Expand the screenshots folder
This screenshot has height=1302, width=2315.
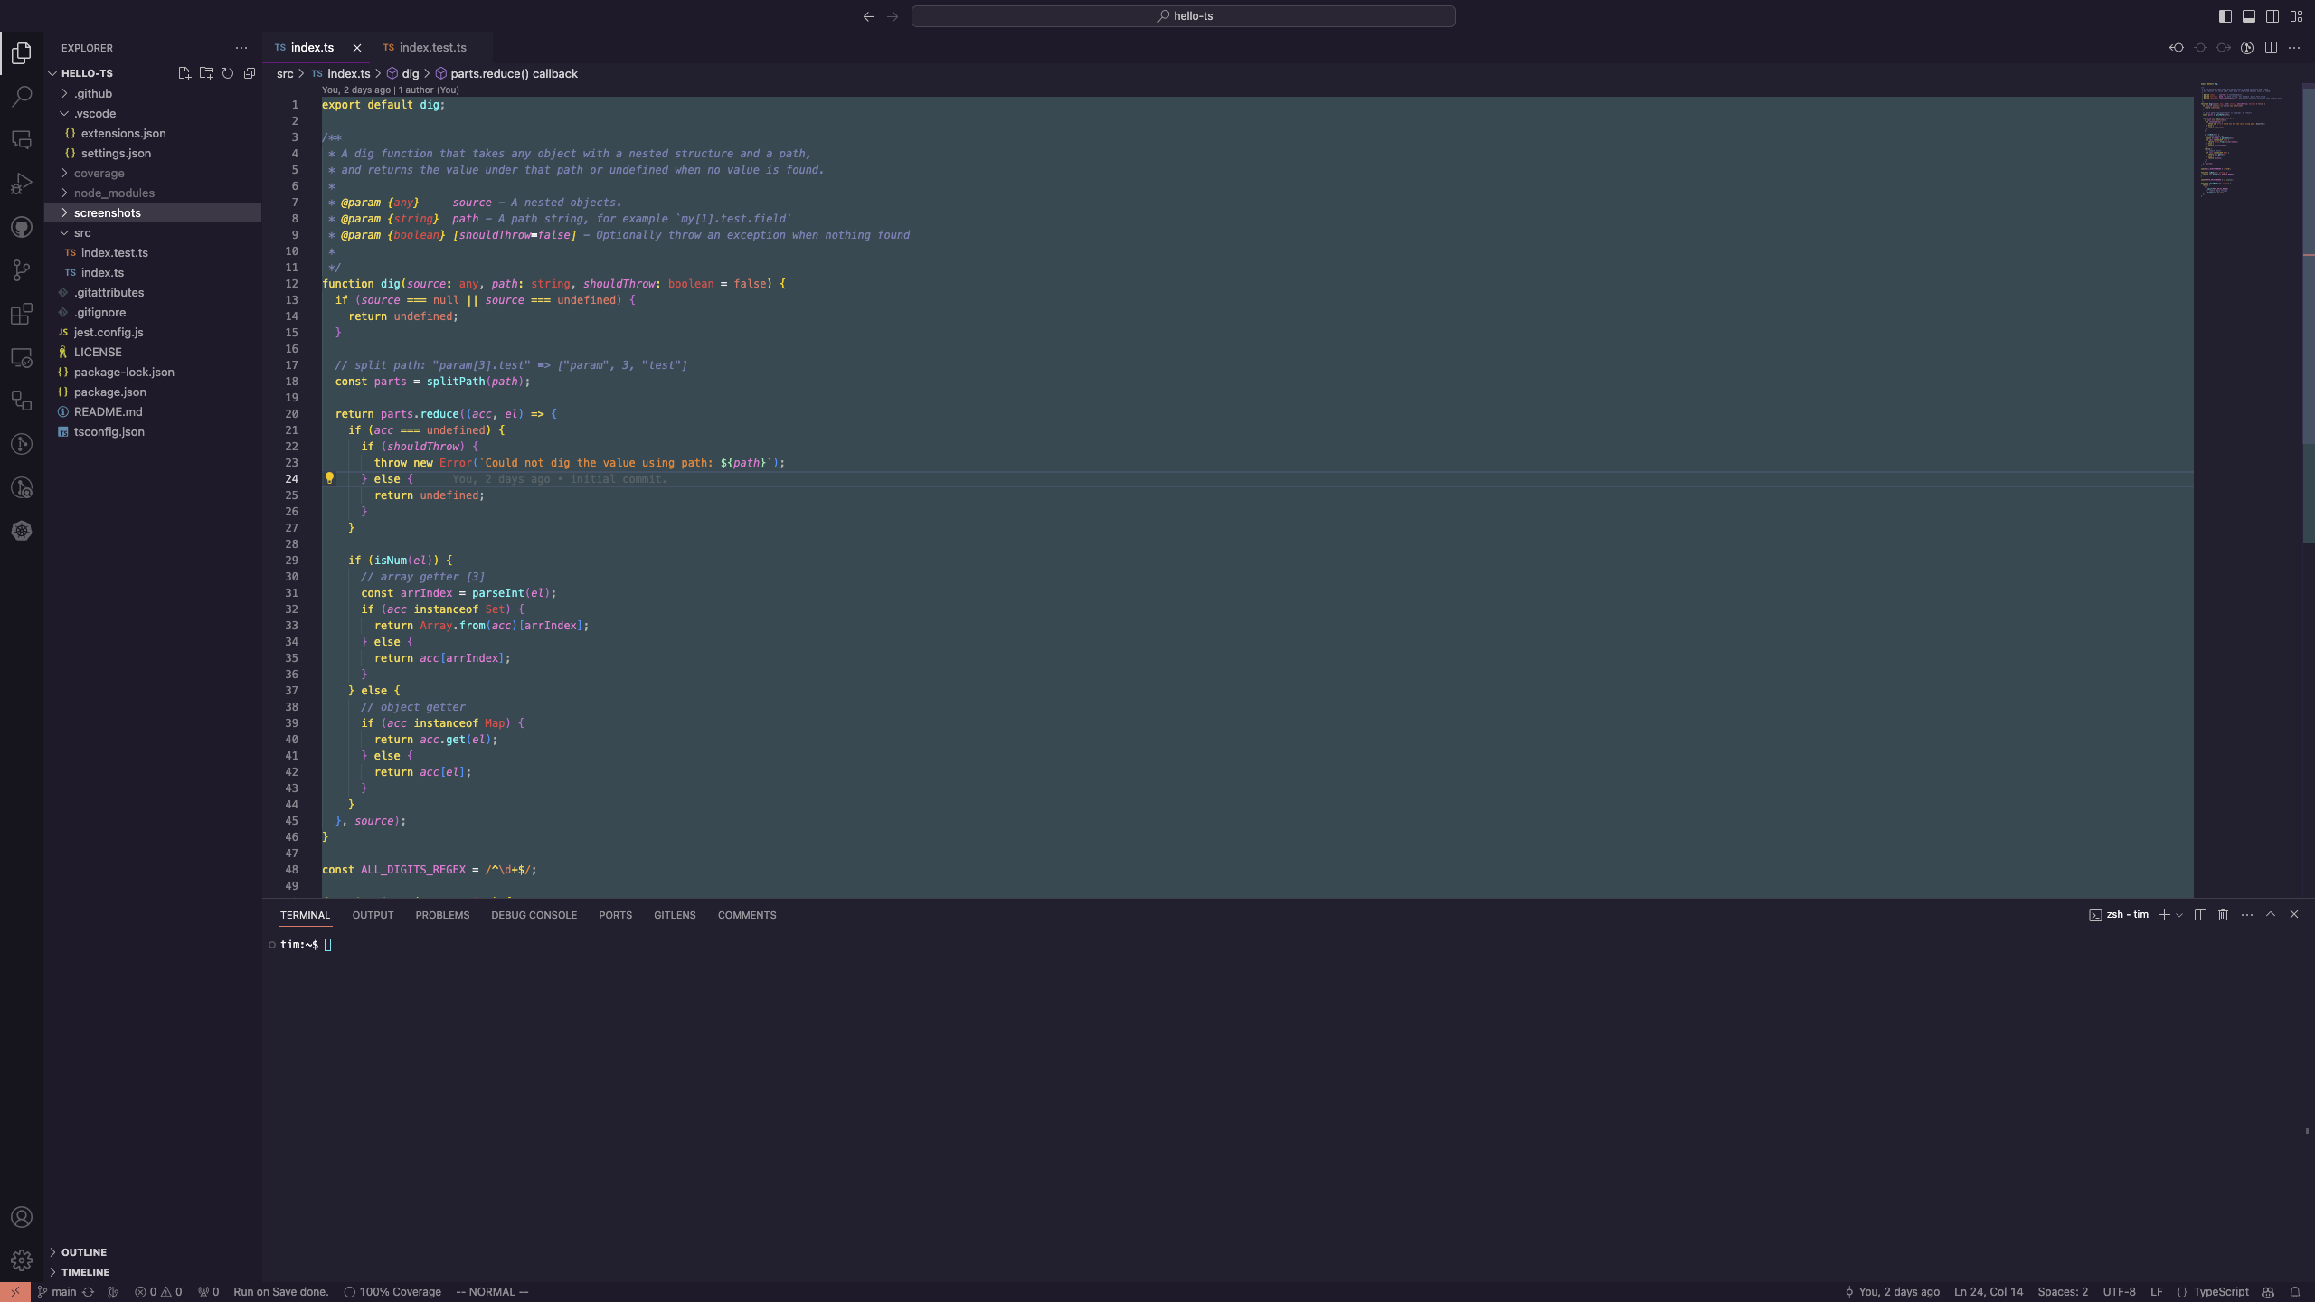click(x=107, y=212)
